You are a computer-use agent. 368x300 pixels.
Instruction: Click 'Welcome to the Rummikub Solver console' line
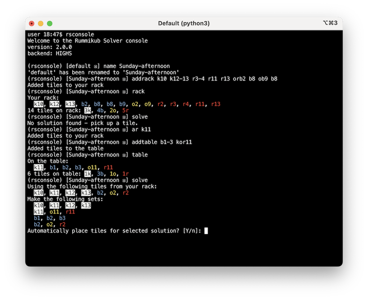pos(88,41)
